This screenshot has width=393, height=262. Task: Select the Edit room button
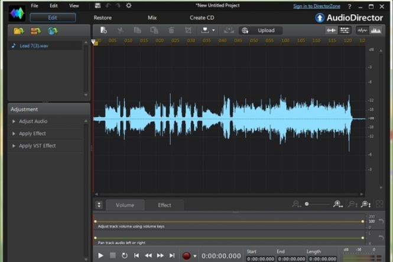click(53, 18)
